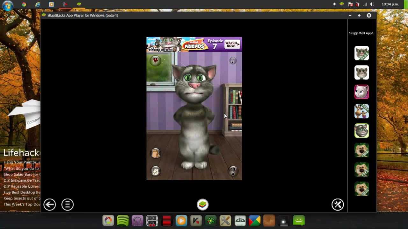Open the black spotlight icon in the dock
Viewport: 408px width, 229px height.
pos(284,220)
